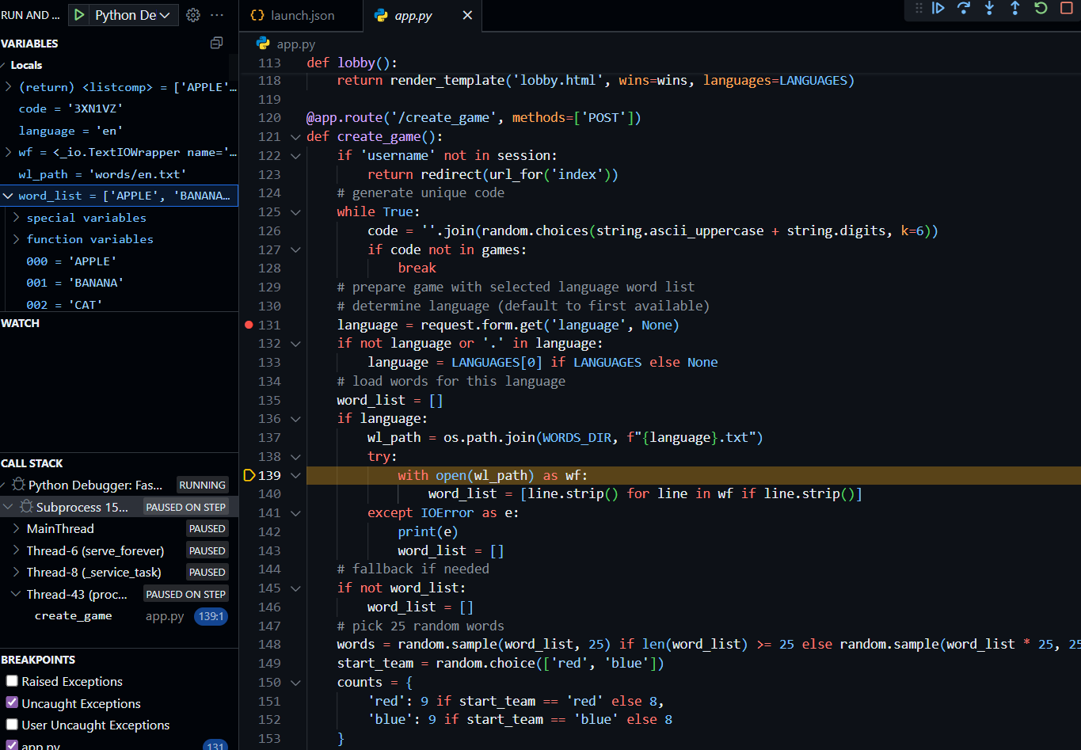Restart the debugging session
This screenshot has height=750, width=1081.
(1041, 8)
